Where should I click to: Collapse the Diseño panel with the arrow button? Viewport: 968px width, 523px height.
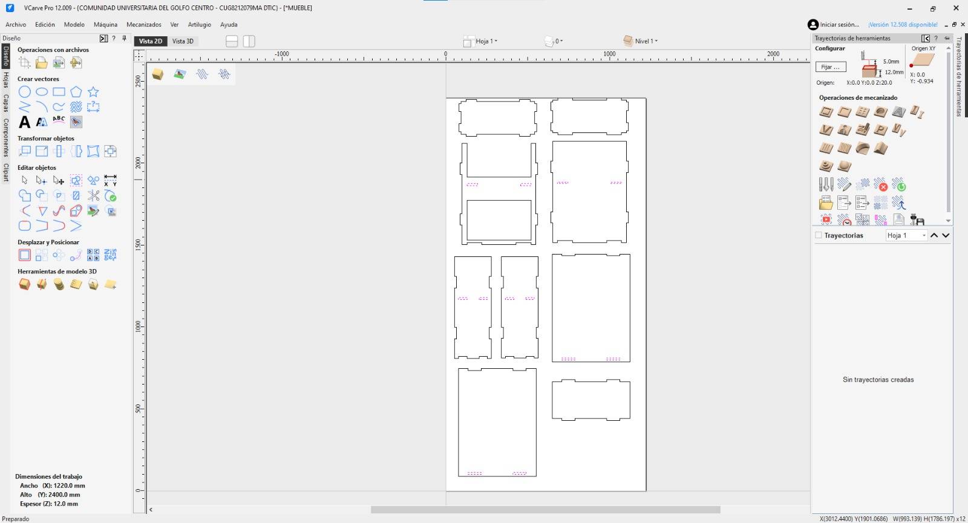click(103, 38)
